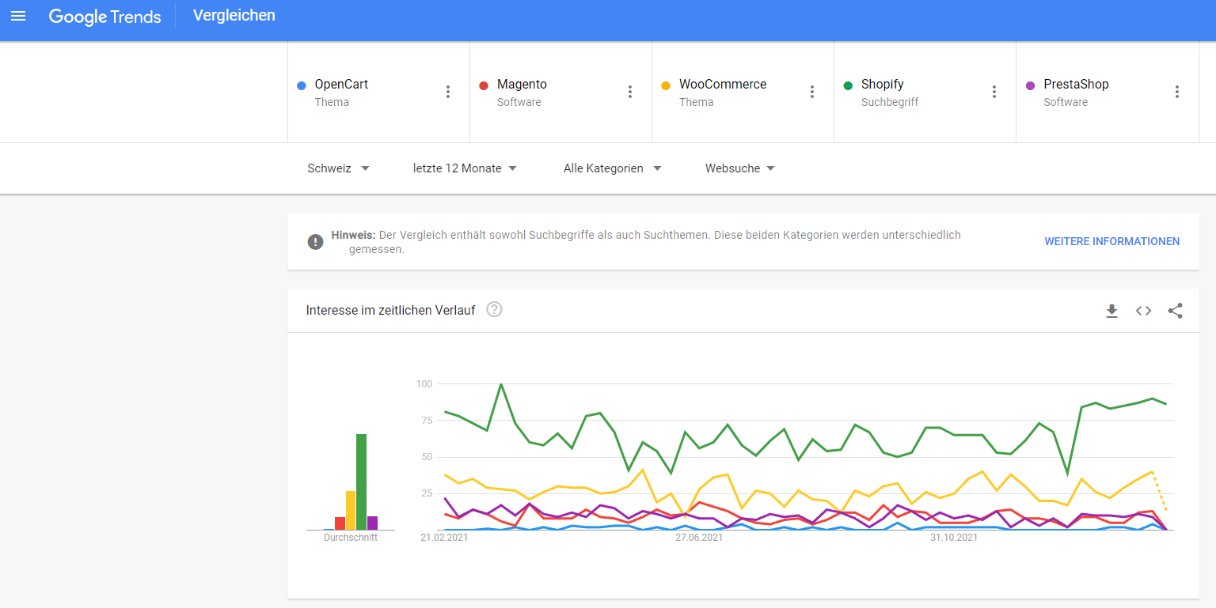Click the Google Trends logo
The height and width of the screenshot is (608, 1216).
click(x=104, y=16)
